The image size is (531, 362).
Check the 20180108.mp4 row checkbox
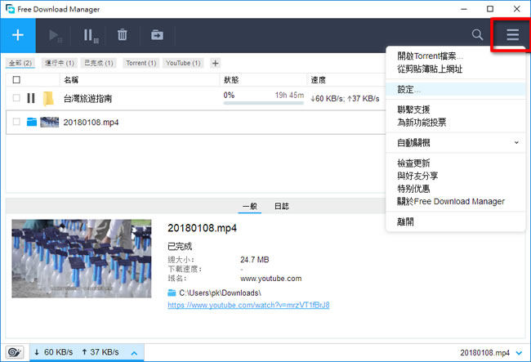click(x=16, y=122)
